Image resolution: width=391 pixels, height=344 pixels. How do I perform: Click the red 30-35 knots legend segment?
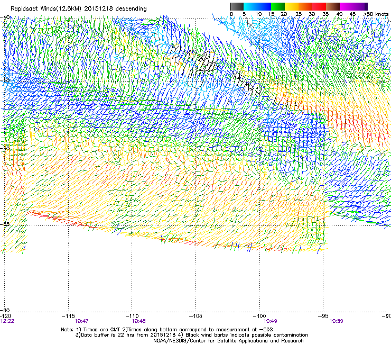point(319,6)
